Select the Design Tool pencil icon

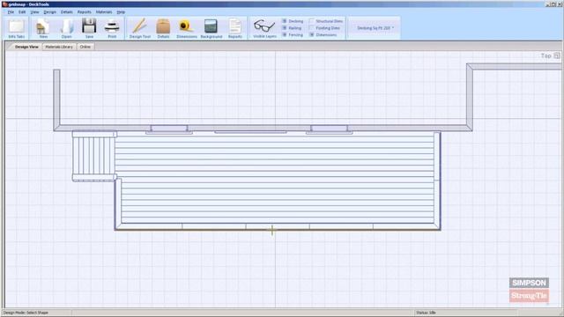(140, 27)
